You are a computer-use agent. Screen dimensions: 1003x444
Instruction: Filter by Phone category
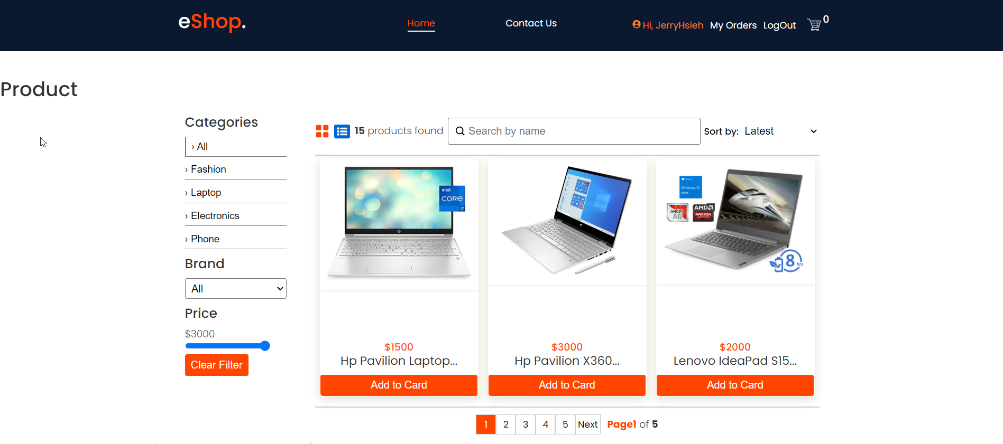click(205, 239)
